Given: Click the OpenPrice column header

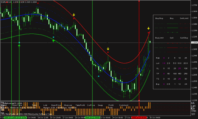Looking at the screenshot, I should click(x=56, y=105).
